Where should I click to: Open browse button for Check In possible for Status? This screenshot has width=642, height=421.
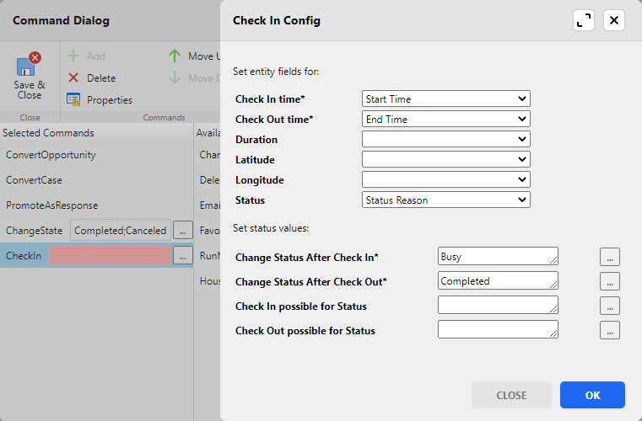pyautogui.click(x=610, y=306)
